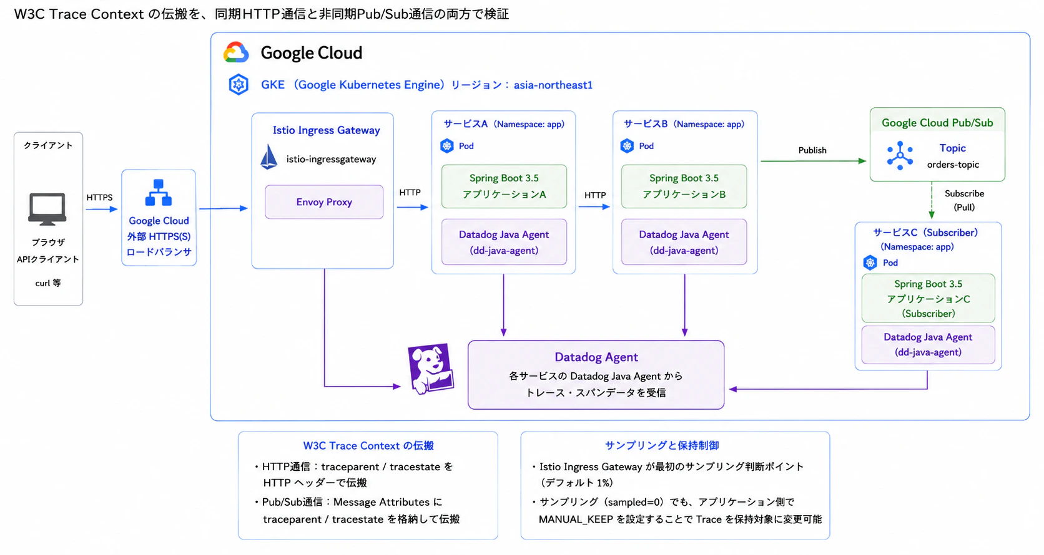
Task: Select the "HTTP通信：traceparent / tracestate" bullet
Action: tap(353, 475)
